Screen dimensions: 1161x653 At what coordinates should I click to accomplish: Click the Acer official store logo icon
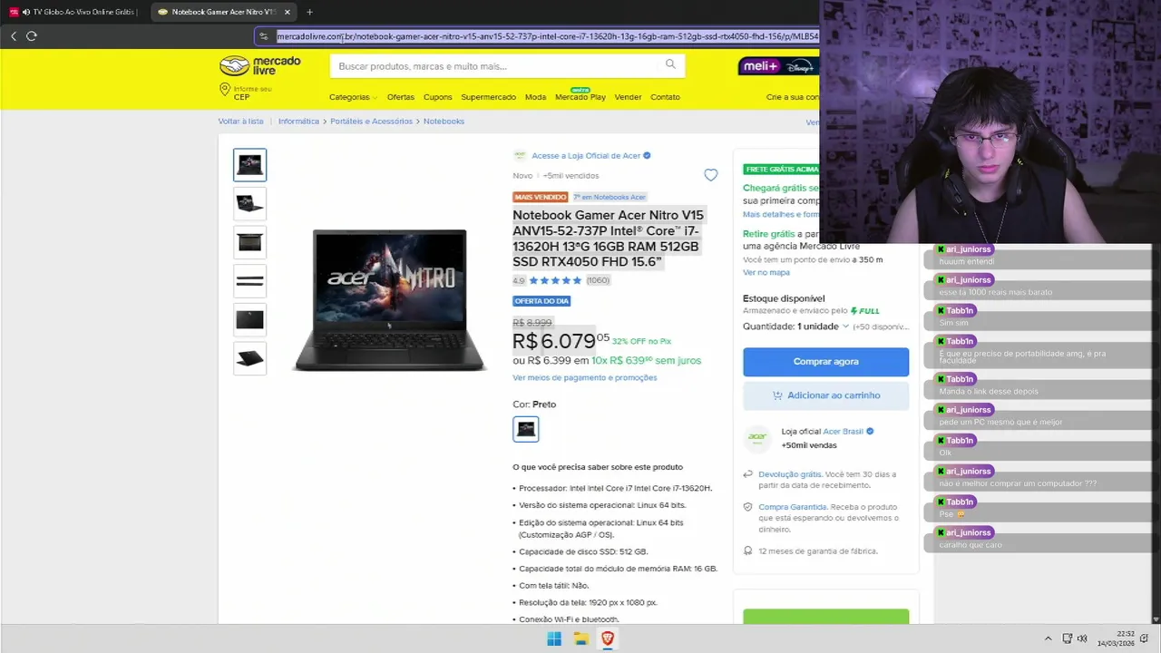tap(520, 155)
